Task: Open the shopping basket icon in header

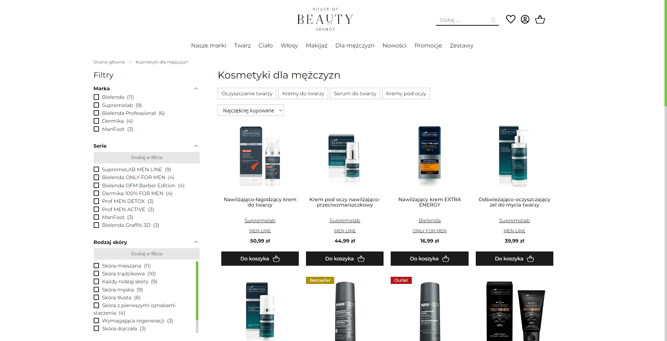Action: point(540,19)
